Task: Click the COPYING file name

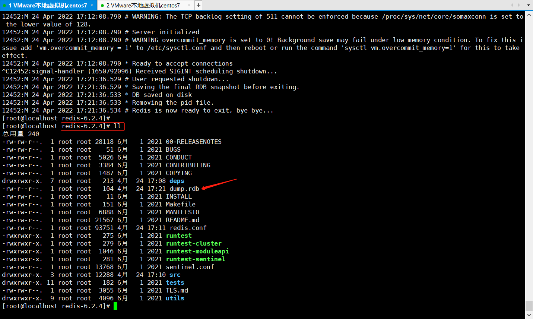Action: point(179,173)
